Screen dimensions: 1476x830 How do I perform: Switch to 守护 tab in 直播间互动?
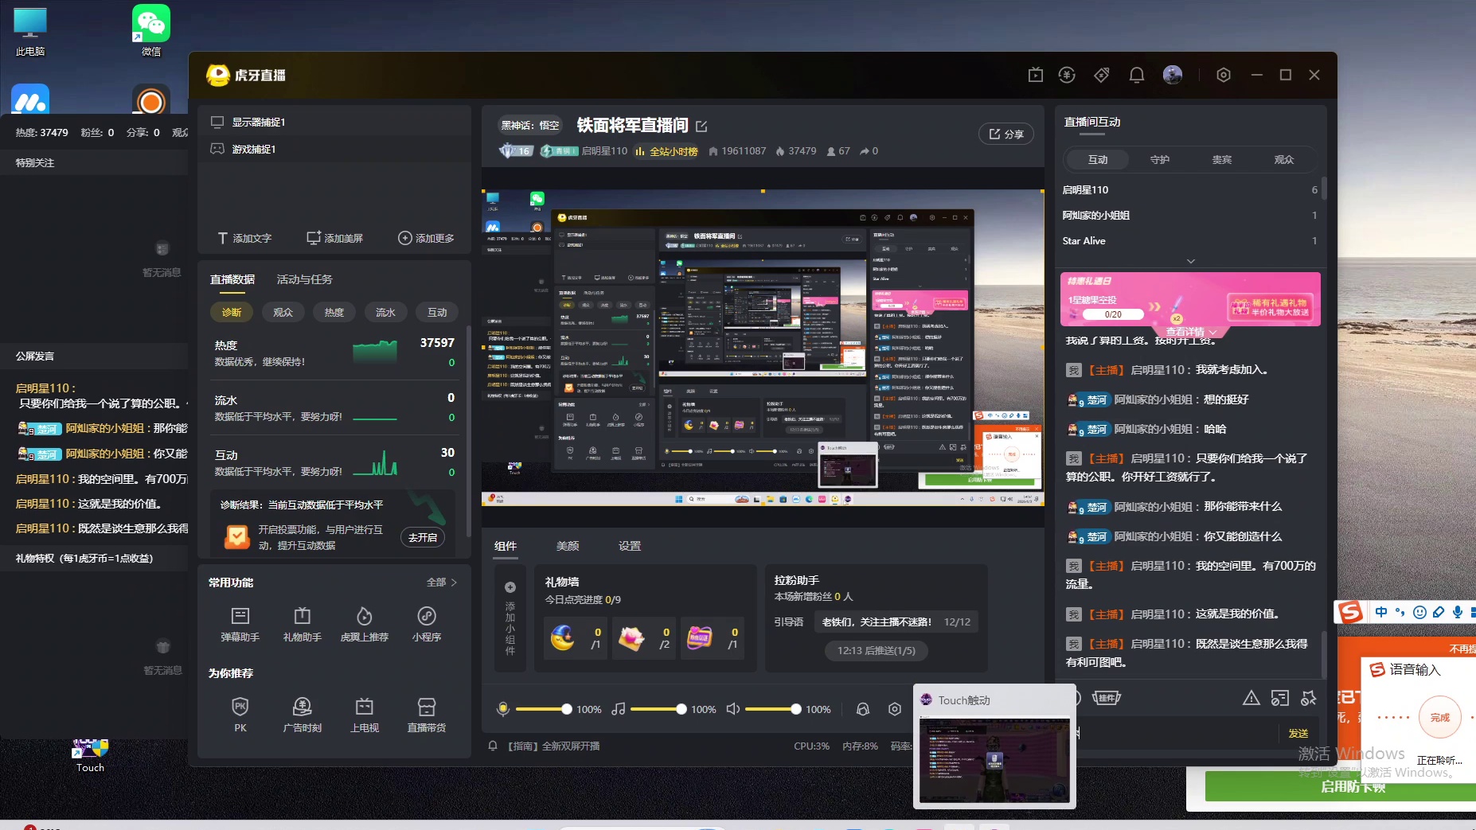pos(1160,159)
